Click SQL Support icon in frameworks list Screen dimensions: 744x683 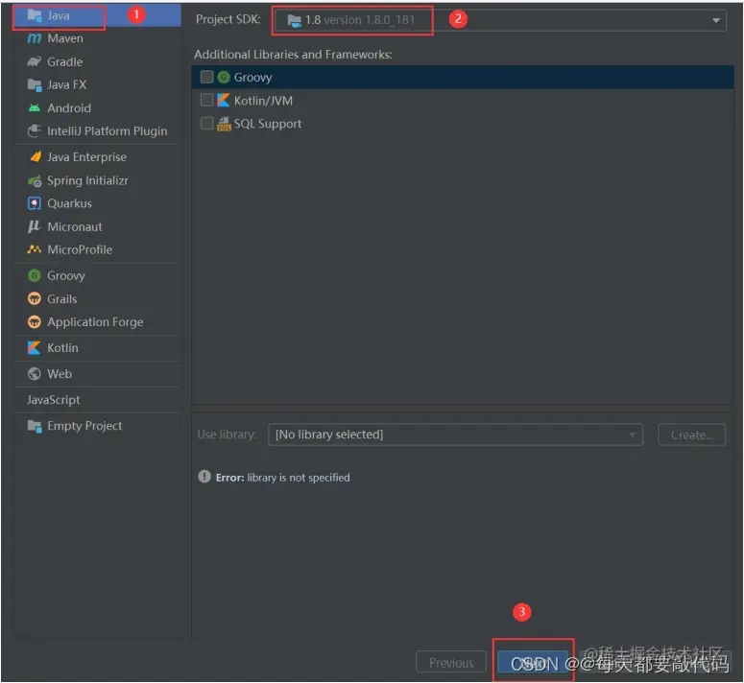(224, 124)
